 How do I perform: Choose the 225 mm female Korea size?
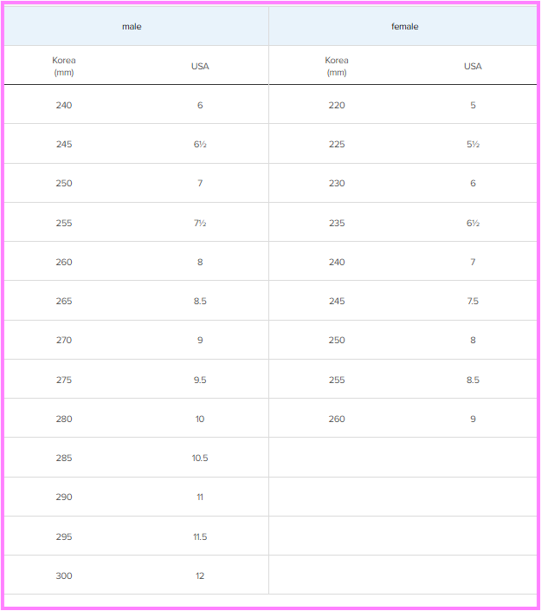337,144
